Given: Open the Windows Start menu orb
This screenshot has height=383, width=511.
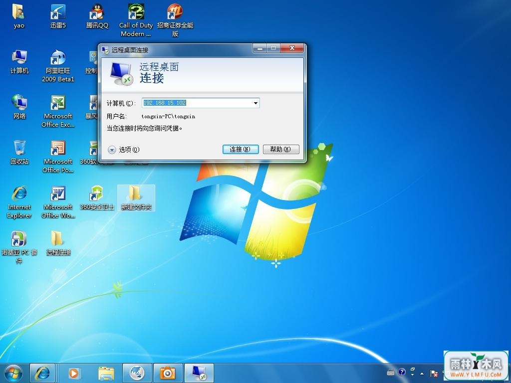Looking at the screenshot, I should [x=13, y=373].
